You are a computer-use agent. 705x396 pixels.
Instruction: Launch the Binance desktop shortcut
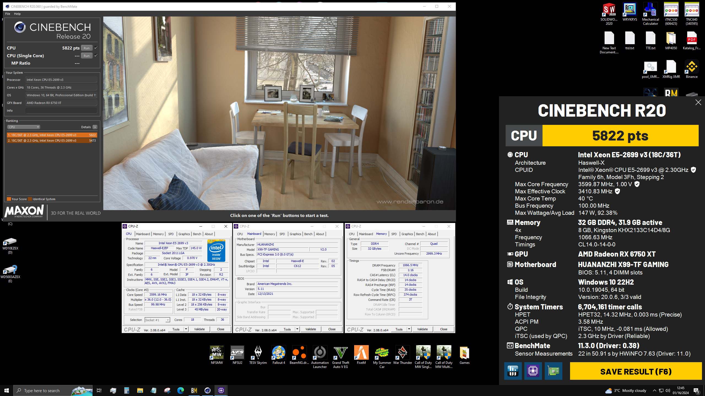pyautogui.click(x=692, y=69)
